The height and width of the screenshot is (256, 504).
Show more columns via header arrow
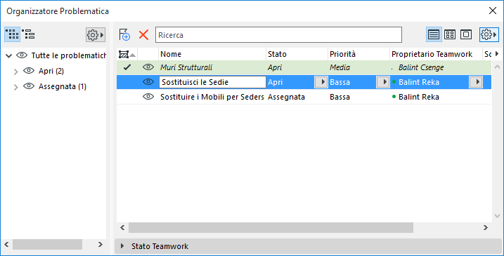tap(497, 54)
